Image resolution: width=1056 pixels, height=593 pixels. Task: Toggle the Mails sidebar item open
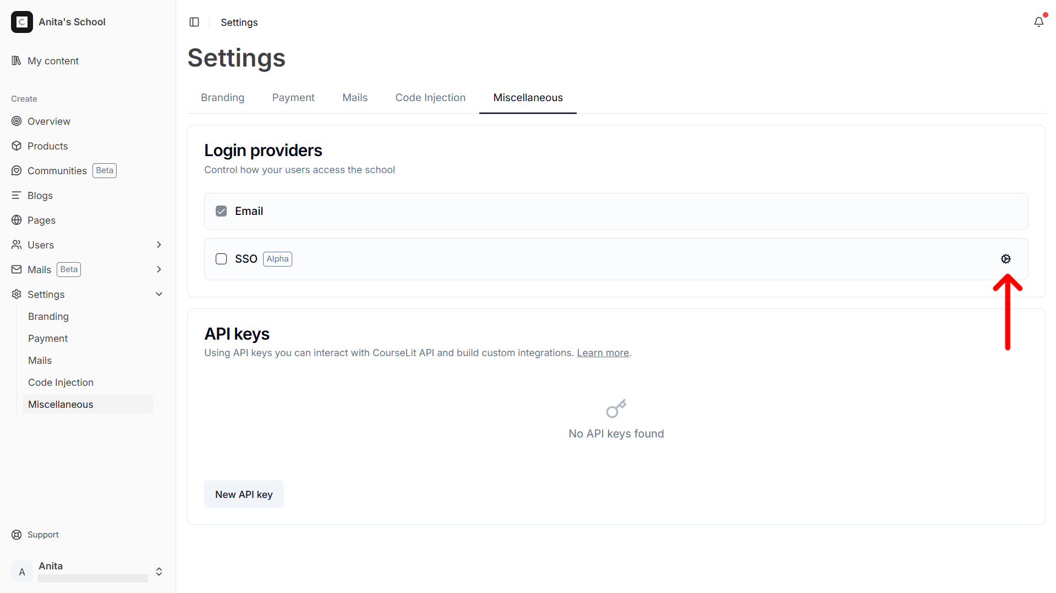coord(159,269)
